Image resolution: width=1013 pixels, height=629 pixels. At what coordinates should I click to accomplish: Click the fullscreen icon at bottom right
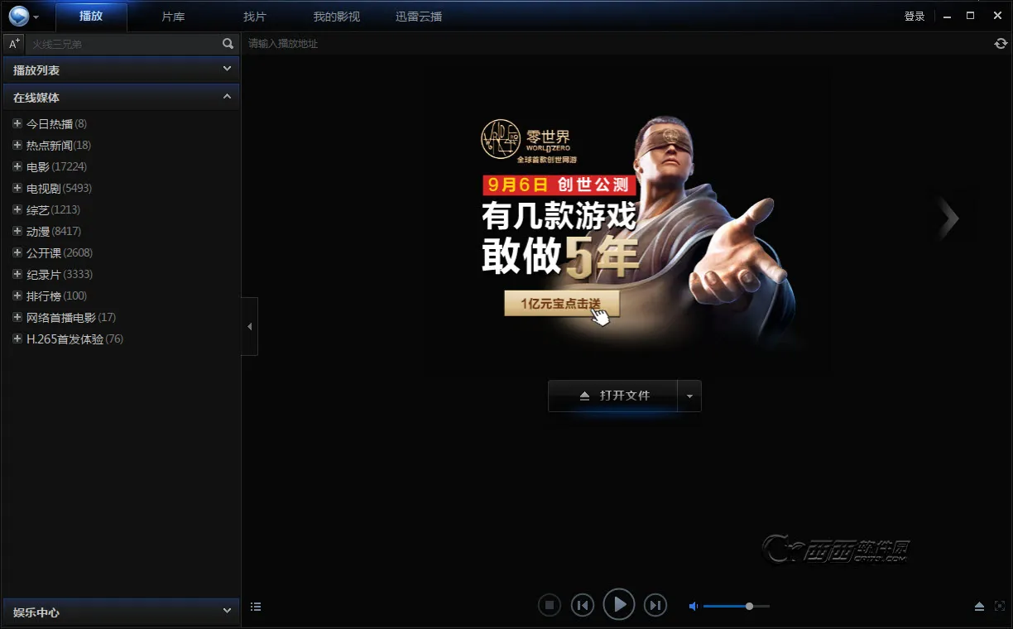999,607
